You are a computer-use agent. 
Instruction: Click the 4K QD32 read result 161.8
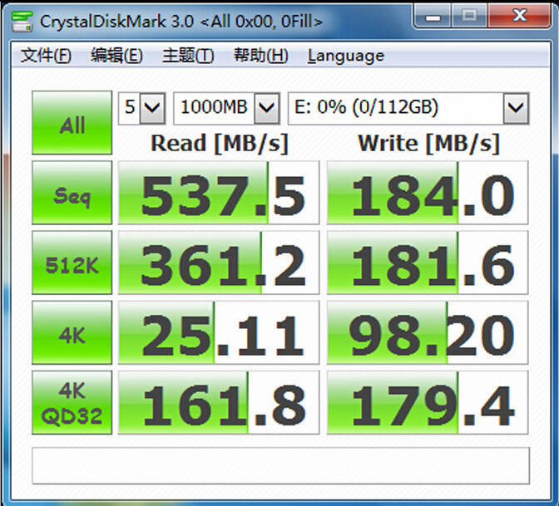point(219,402)
